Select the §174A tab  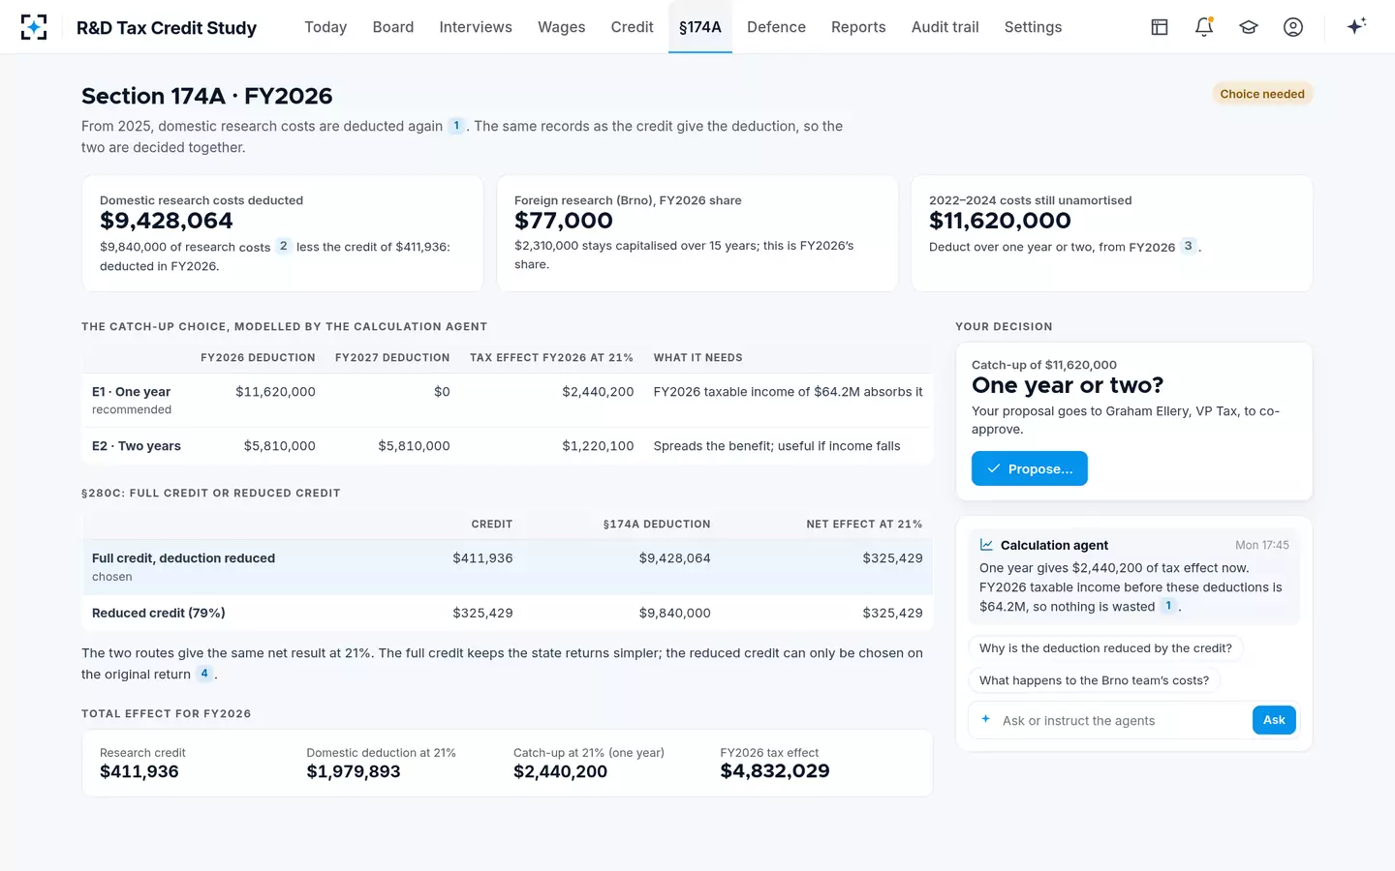[700, 27]
